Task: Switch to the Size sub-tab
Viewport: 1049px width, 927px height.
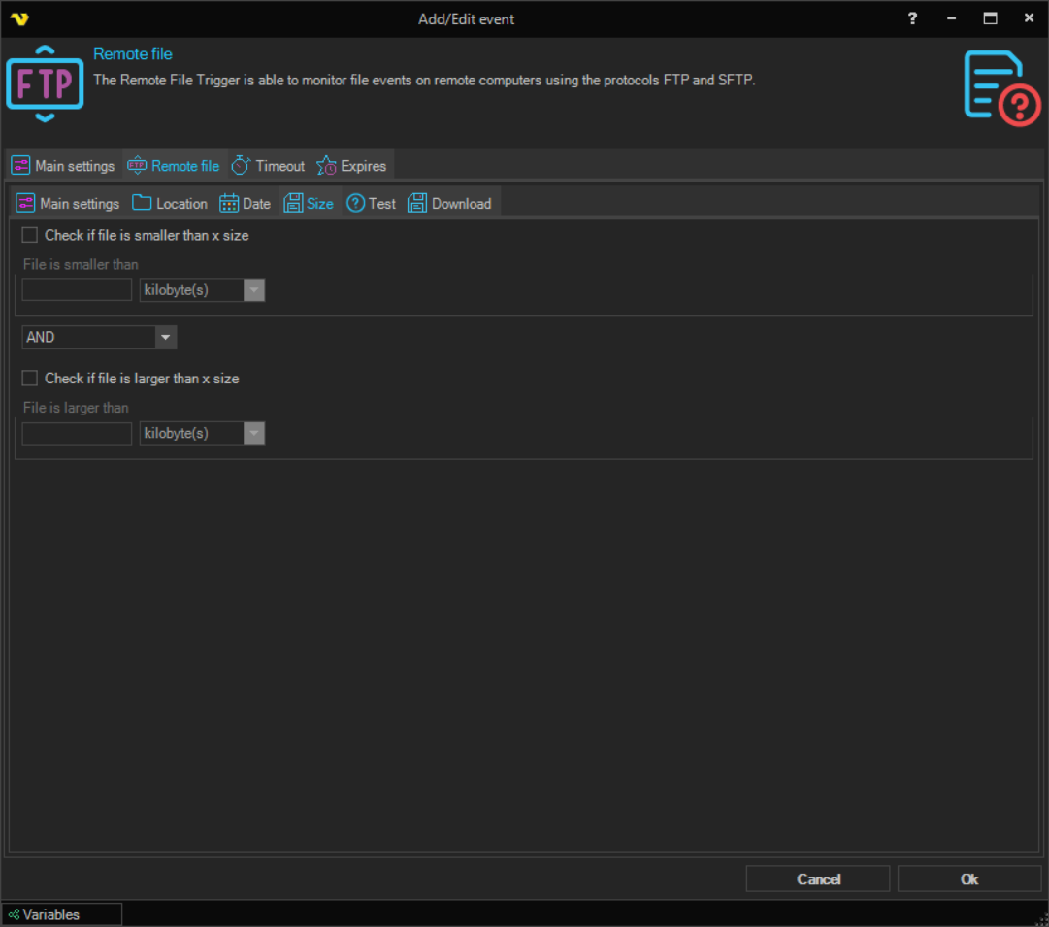Action: pyautogui.click(x=310, y=204)
